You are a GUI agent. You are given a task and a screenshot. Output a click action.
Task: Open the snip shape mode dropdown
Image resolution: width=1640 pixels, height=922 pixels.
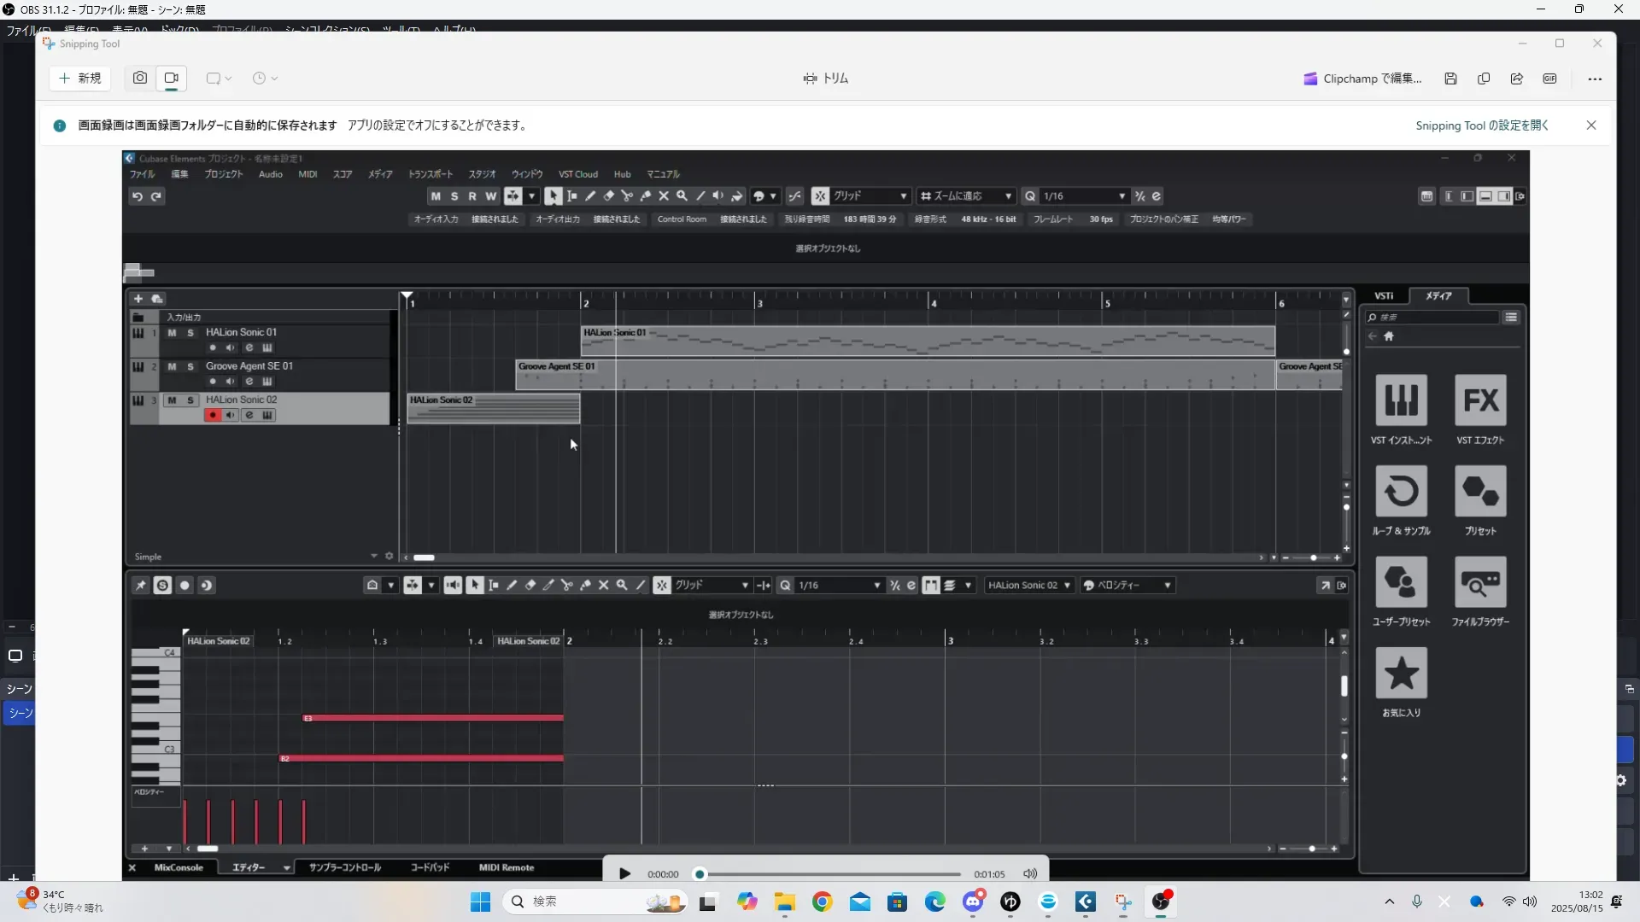point(219,79)
